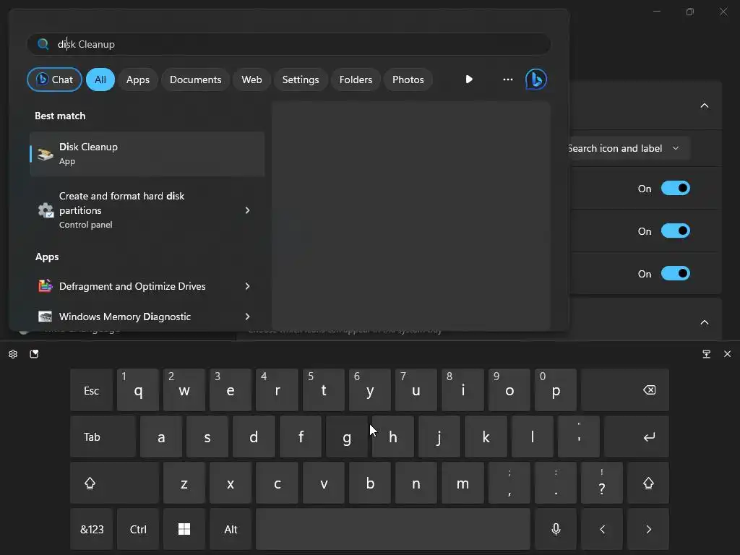This screenshot has height=555, width=740.
Task: Switch to Web filter
Action: (251, 79)
